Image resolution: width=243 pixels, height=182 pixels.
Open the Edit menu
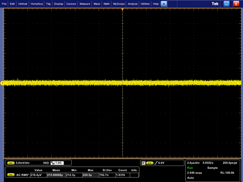[x=12, y=4]
